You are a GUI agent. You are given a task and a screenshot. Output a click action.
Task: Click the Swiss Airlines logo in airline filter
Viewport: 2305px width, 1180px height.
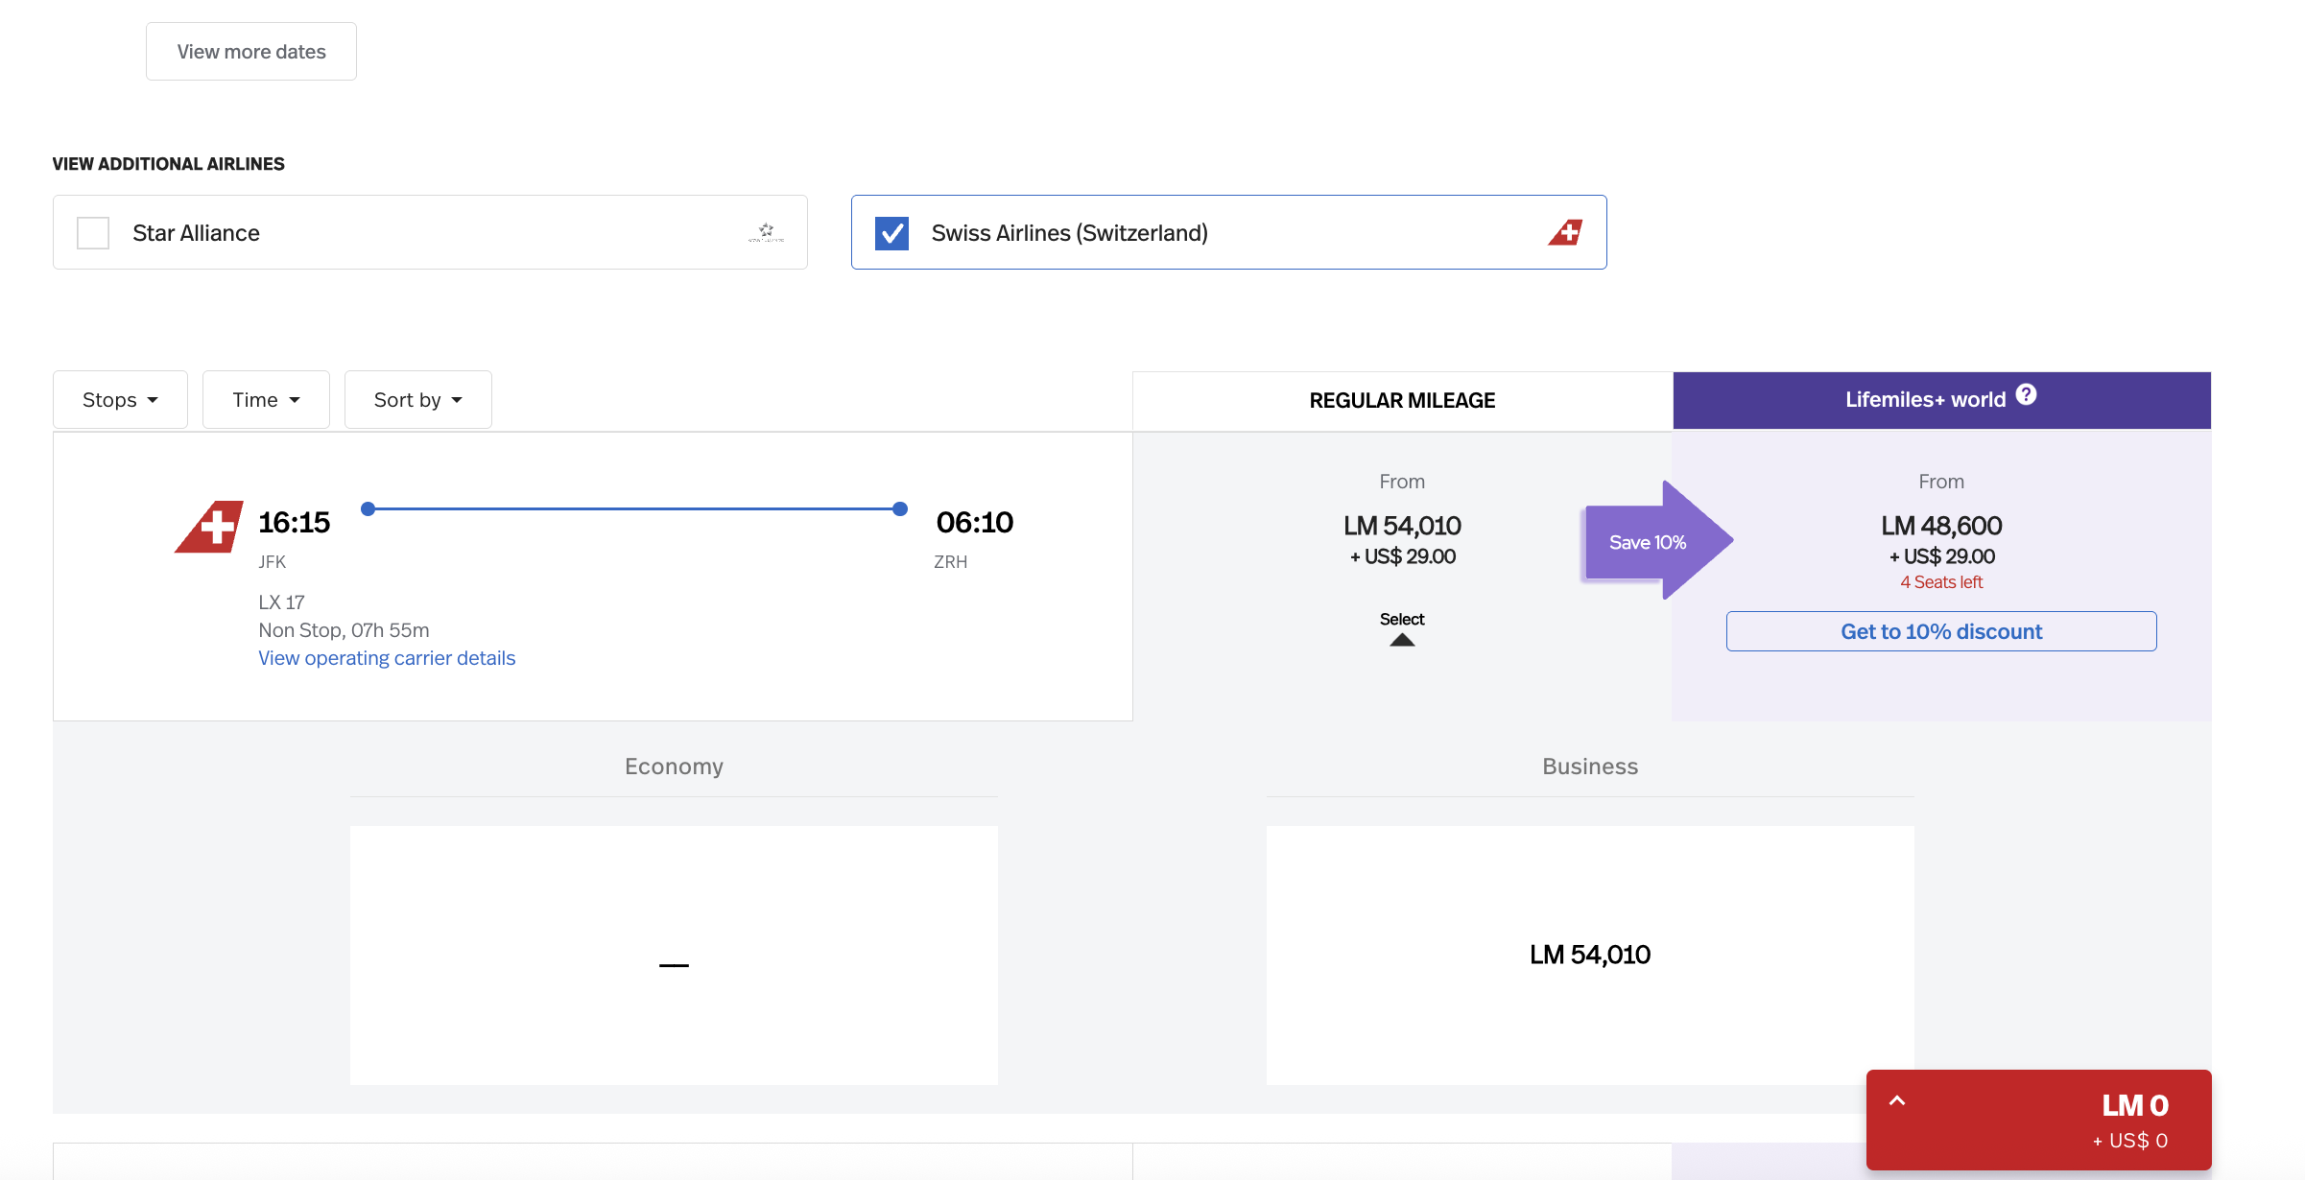[1565, 232]
